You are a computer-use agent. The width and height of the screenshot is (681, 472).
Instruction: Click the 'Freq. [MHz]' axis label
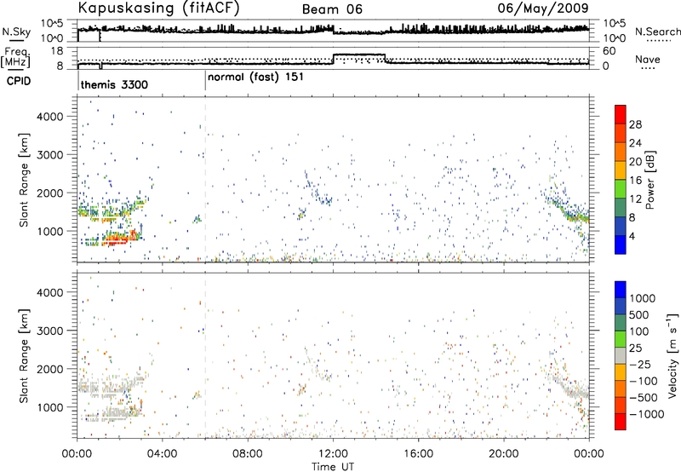(15, 57)
